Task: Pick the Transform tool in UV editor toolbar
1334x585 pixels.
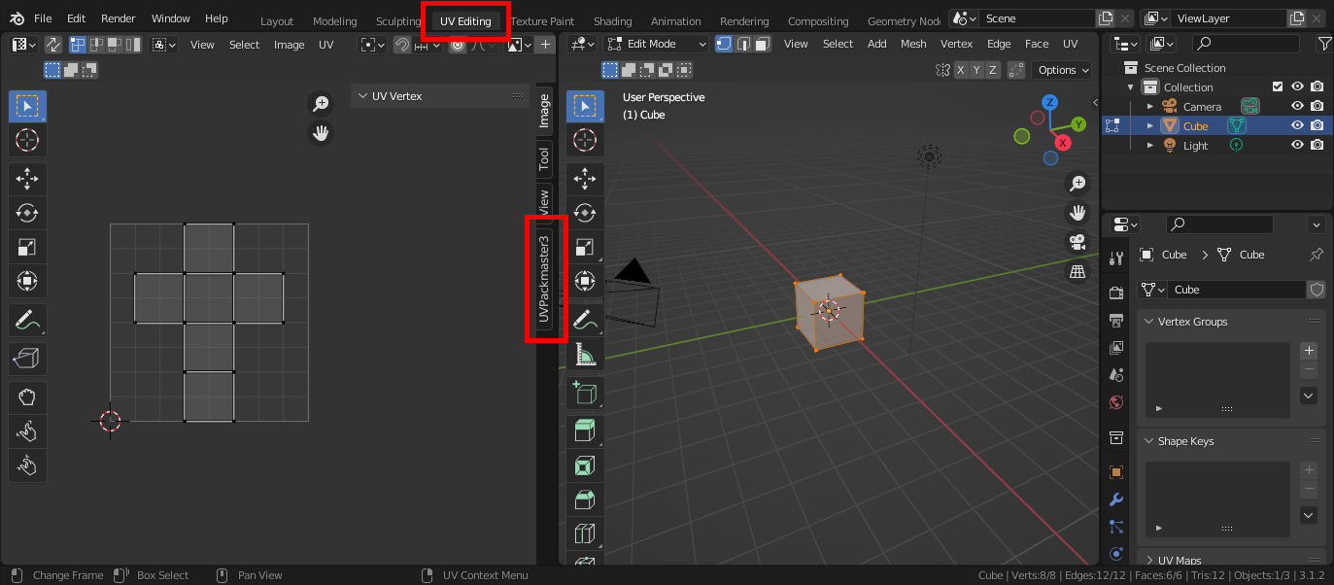Action: tap(27, 282)
